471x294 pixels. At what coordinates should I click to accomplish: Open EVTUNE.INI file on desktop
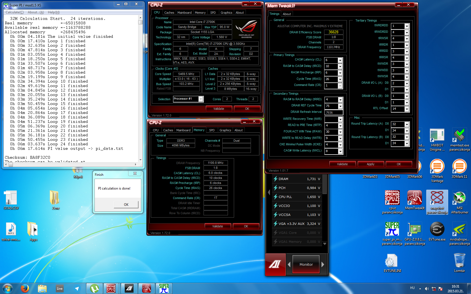[392, 263]
